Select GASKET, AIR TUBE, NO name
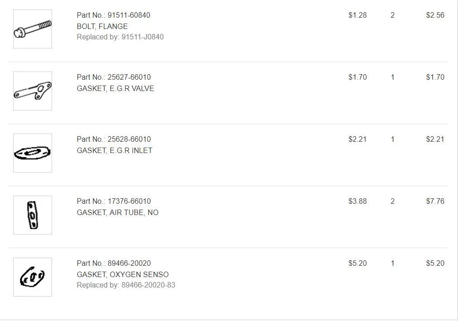This screenshot has width=459, height=321. [x=118, y=213]
